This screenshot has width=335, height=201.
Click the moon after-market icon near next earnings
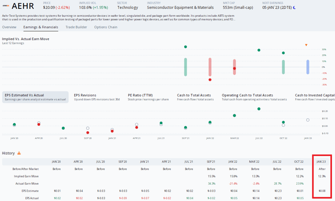[294, 7]
